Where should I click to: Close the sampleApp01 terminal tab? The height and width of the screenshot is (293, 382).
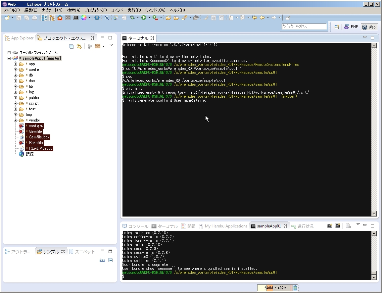pos(285,226)
